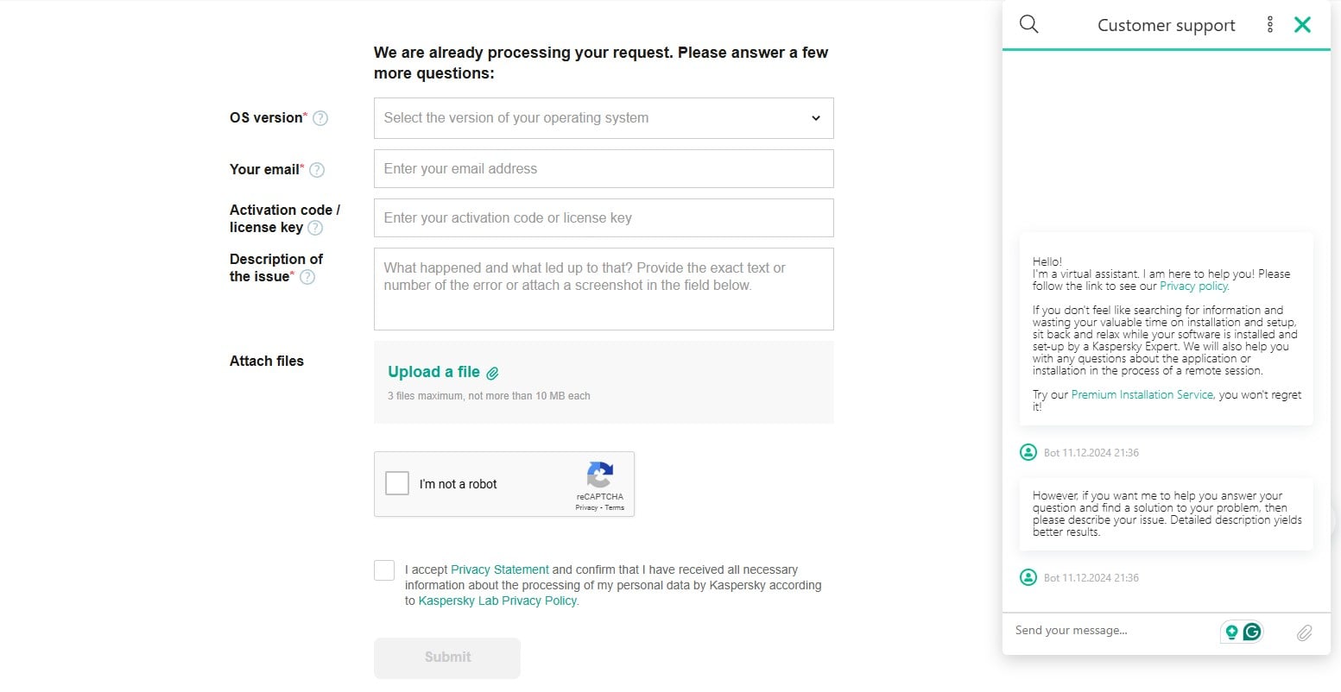Open the three-dot menu in chat header
Image resolution: width=1341 pixels, height=692 pixels.
[1269, 24]
